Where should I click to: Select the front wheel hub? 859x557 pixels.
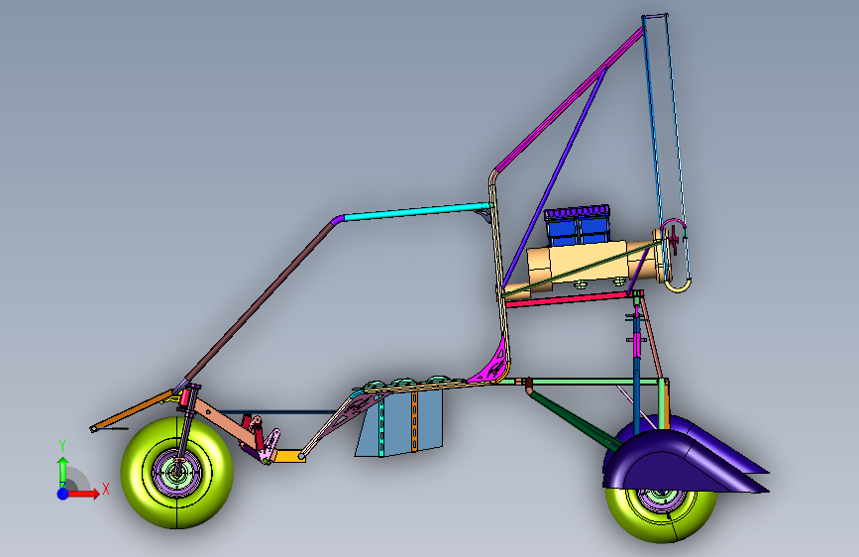[177, 471]
